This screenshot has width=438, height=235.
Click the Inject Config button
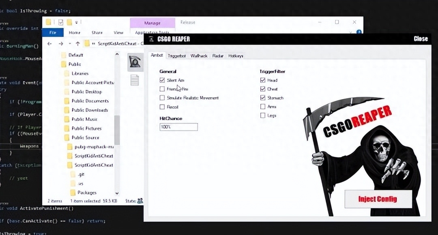click(x=378, y=199)
